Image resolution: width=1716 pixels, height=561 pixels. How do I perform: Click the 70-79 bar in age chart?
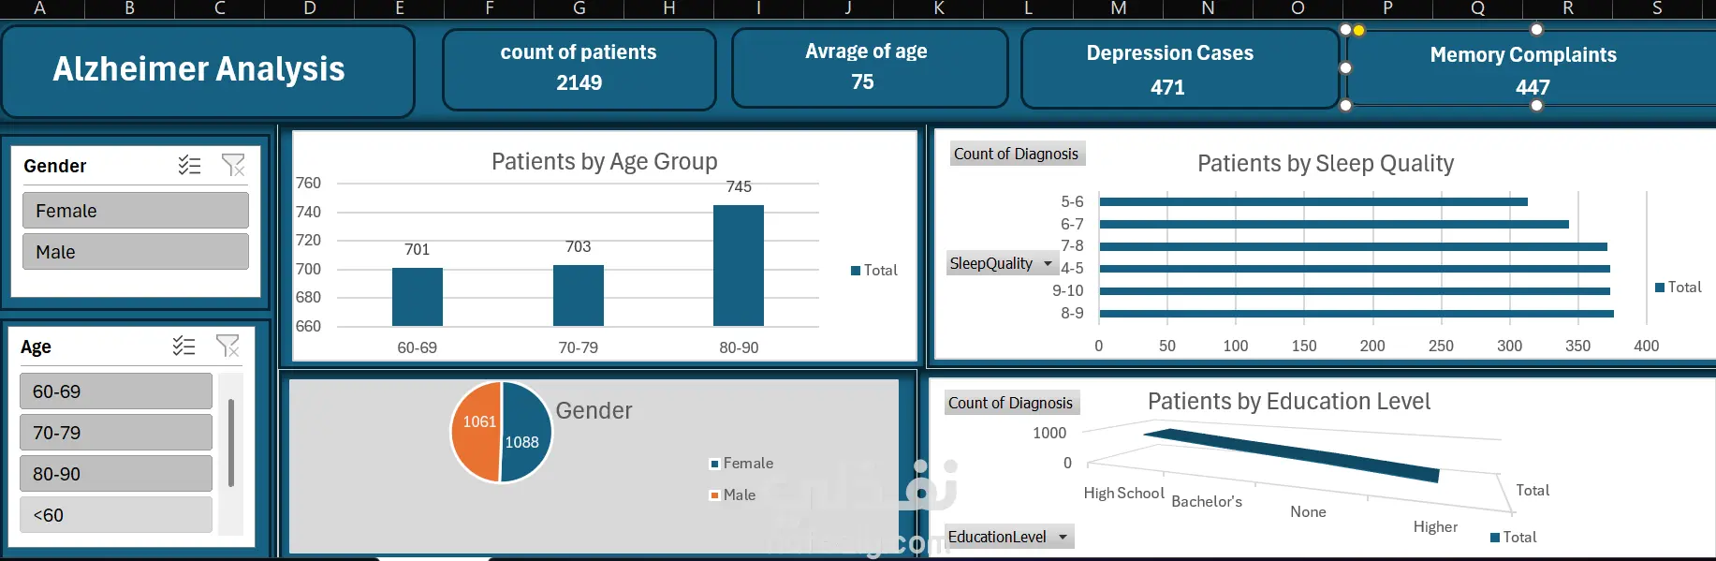coord(579,296)
